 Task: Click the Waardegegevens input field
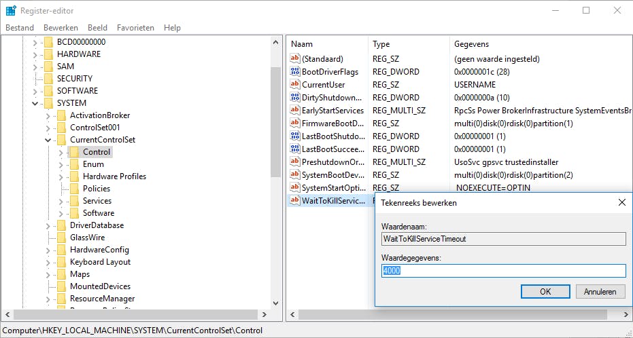click(503, 271)
